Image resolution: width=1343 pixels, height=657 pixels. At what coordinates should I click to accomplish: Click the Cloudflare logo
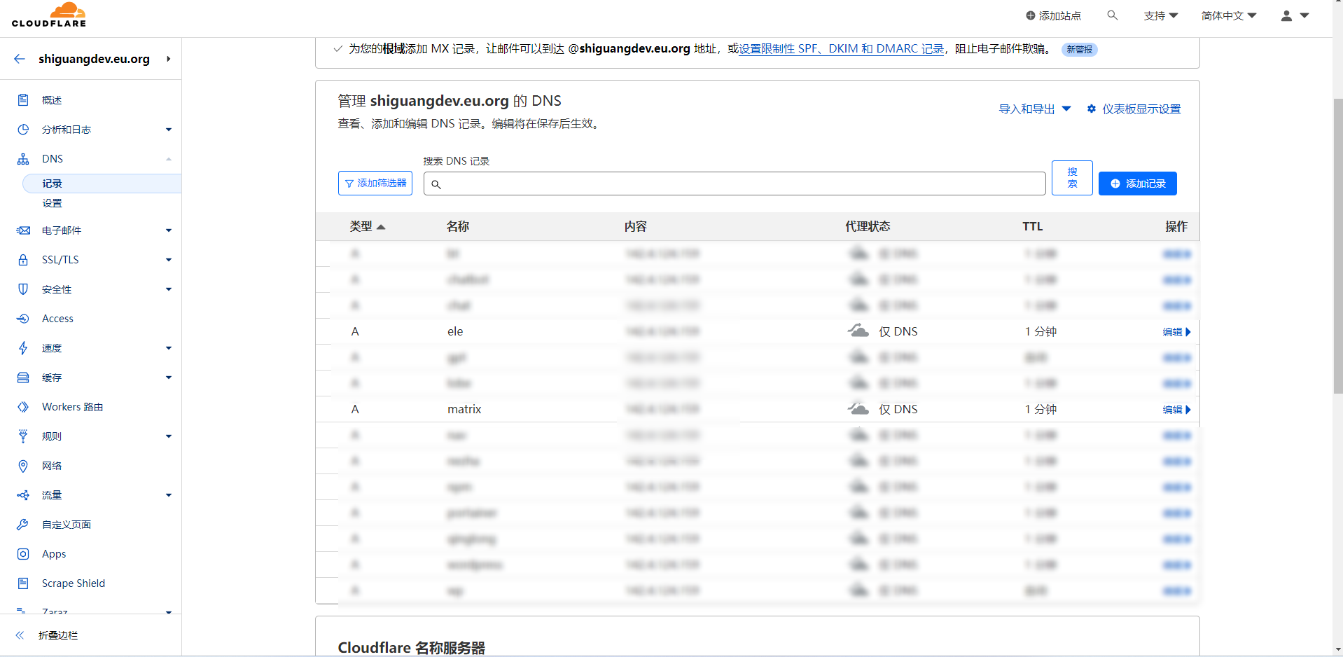pyautogui.click(x=49, y=15)
